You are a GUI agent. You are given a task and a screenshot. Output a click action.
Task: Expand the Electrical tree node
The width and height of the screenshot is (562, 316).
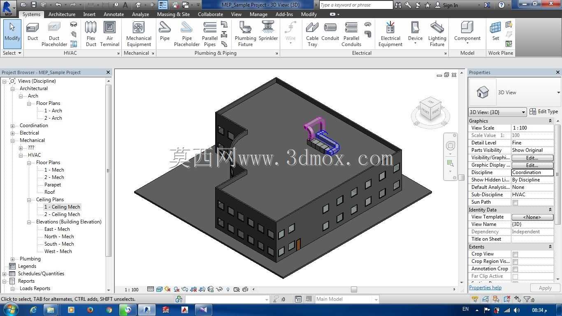click(13, 133)
